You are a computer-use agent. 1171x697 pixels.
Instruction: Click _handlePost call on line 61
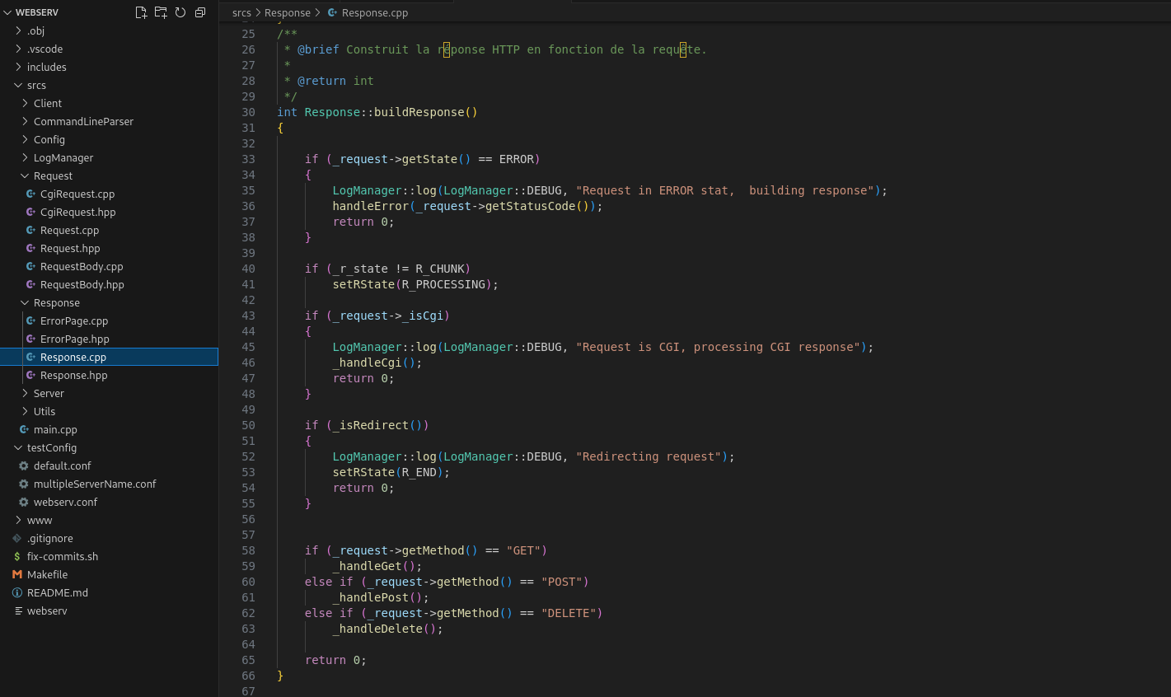coord(370,597)
